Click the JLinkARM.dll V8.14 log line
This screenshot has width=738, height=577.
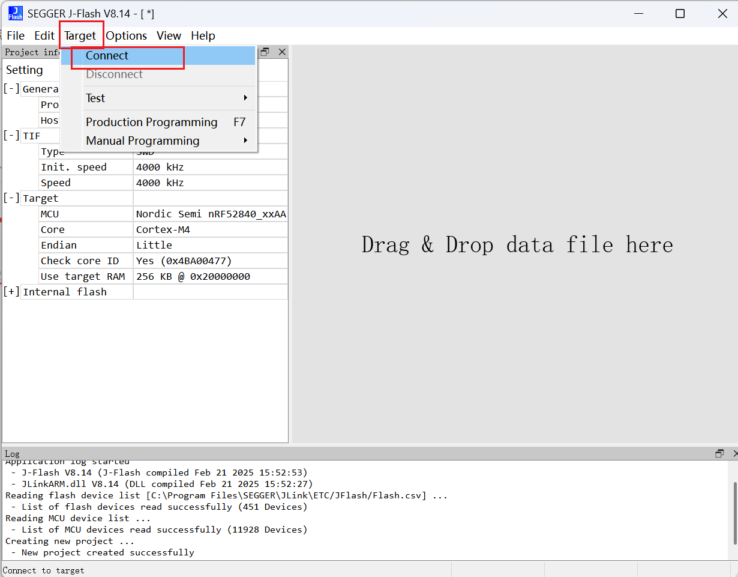162,484
